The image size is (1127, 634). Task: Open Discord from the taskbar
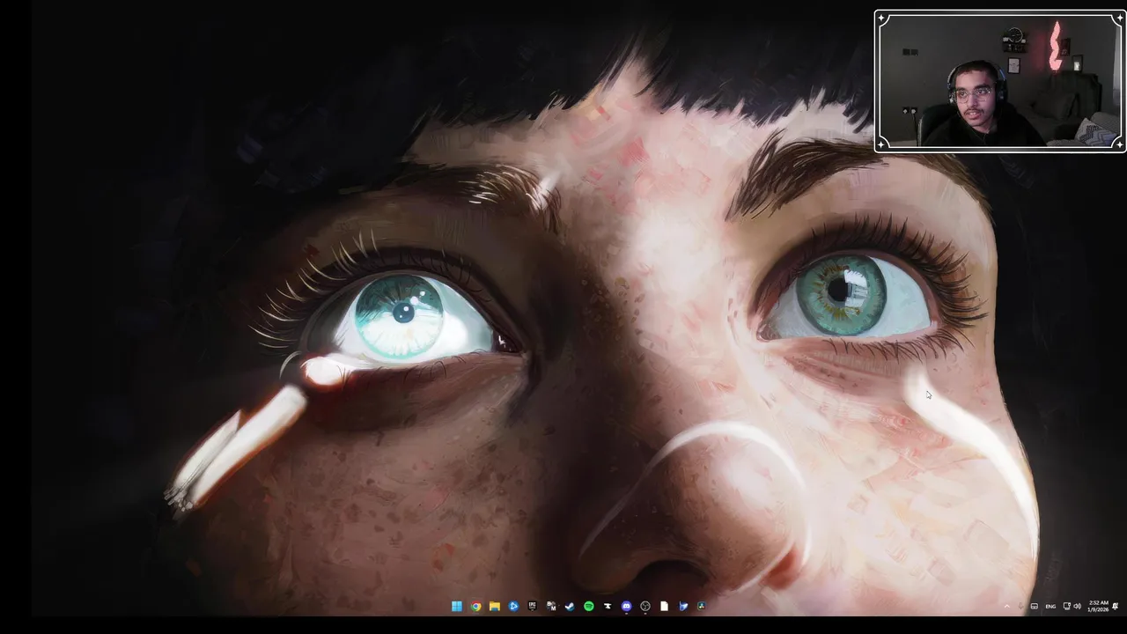click(626, 606)
